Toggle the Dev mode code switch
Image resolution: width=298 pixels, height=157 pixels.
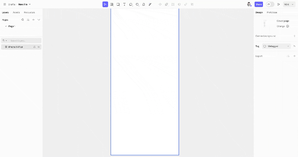click(x=270, y=4)
